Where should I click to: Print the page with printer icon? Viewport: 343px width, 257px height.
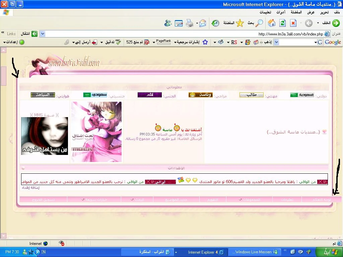[190, 23]
